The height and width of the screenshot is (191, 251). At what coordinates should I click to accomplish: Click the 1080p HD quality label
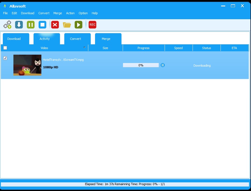point(51,67)
